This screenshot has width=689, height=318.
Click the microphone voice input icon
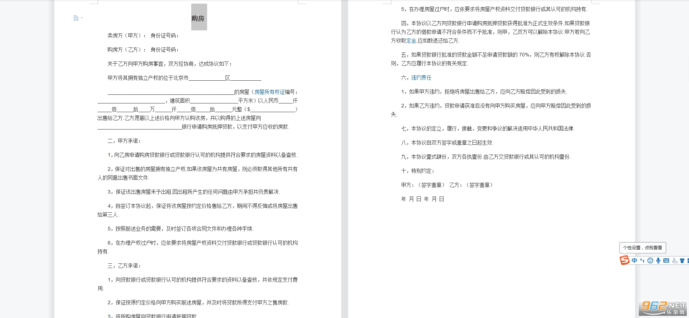click(658, 260)
